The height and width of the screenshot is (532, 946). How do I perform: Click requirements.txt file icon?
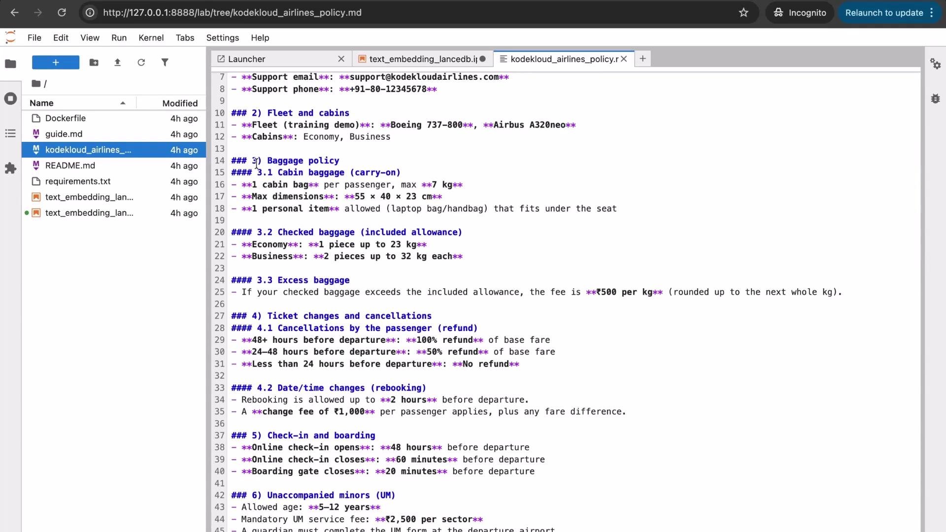click(x=36, y=181)
